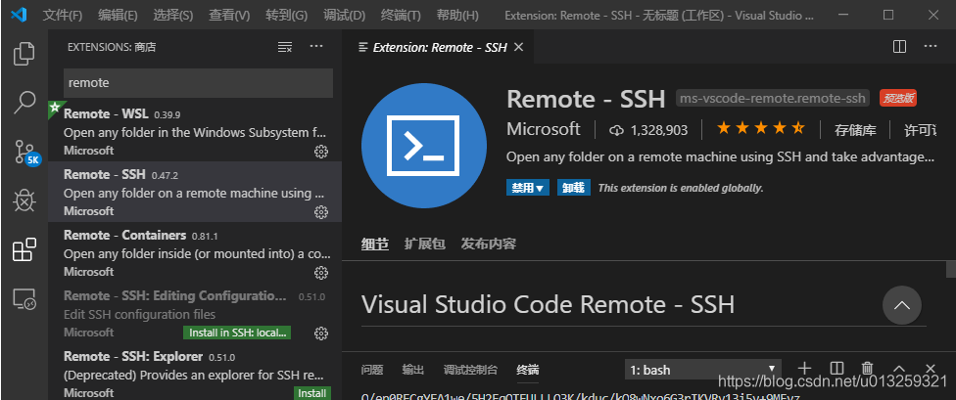Switch to the 输出 output panel tab
Image resolution: width=956 pixels, height=400 pixels.
coord(412,370)
